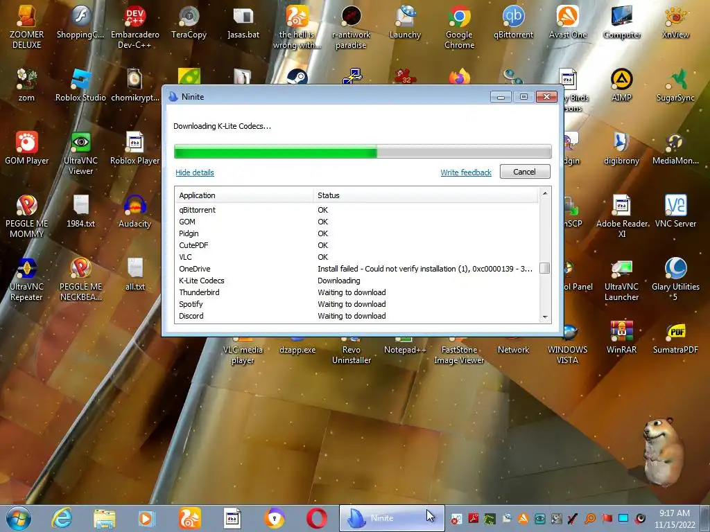Image resolution: width=710 pixels, height=532 pixels.
Task: Click the Status column header
Action: 426,195
